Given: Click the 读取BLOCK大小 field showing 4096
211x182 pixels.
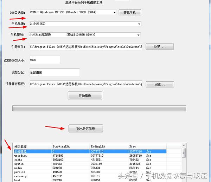Looking at the screenshot, I should pos(45,60).
